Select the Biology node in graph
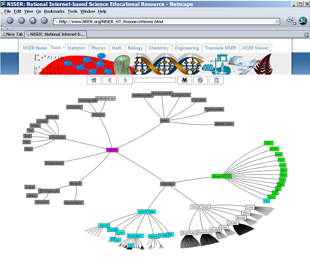 pos(75,183)
